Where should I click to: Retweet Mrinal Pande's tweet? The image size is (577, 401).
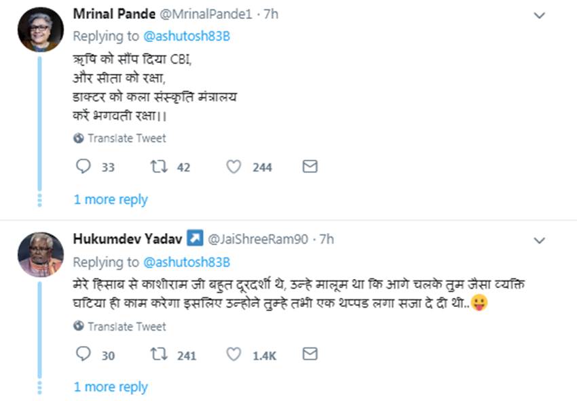[x=160, y=167]
